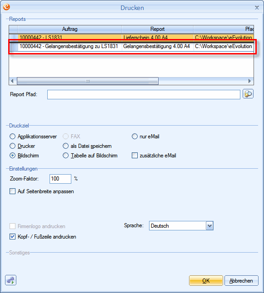
Task: Enable the zusätzliche eMail checkbox
Action: point(134,156)
